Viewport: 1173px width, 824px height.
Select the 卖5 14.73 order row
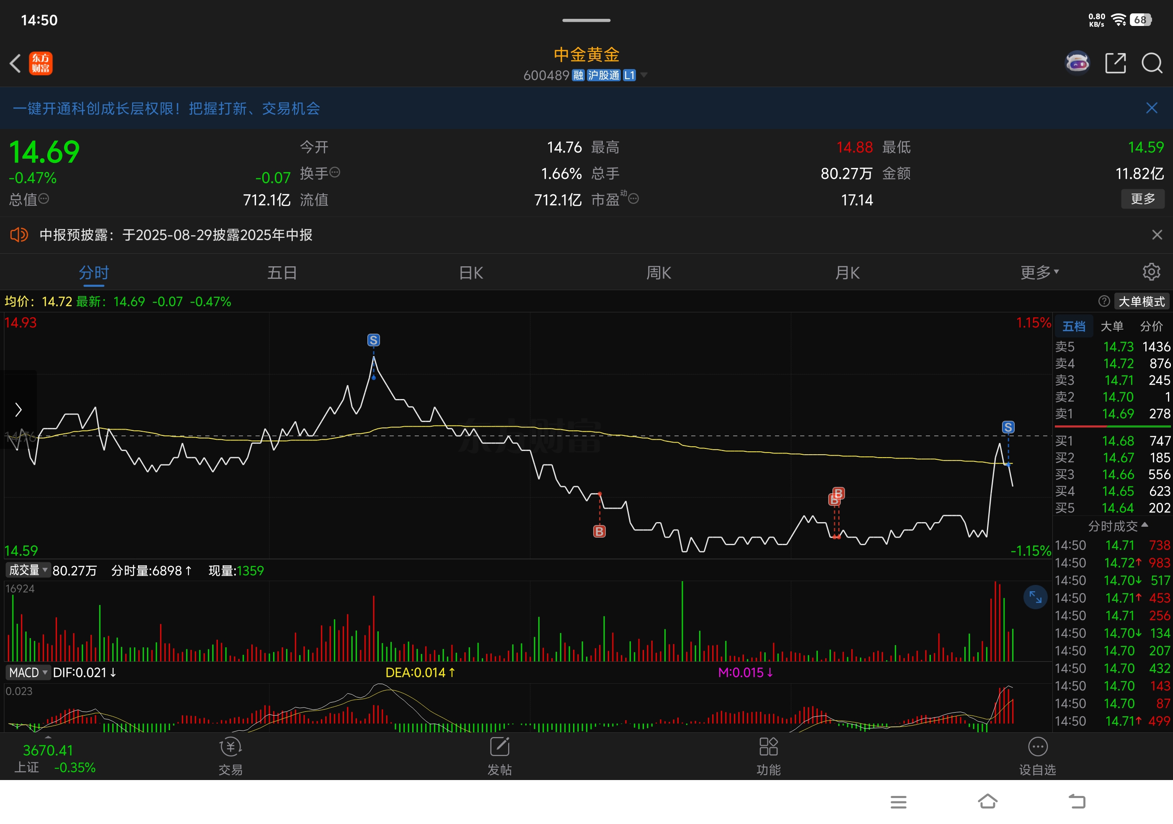pyautogui.click(x=1113, y=347)
